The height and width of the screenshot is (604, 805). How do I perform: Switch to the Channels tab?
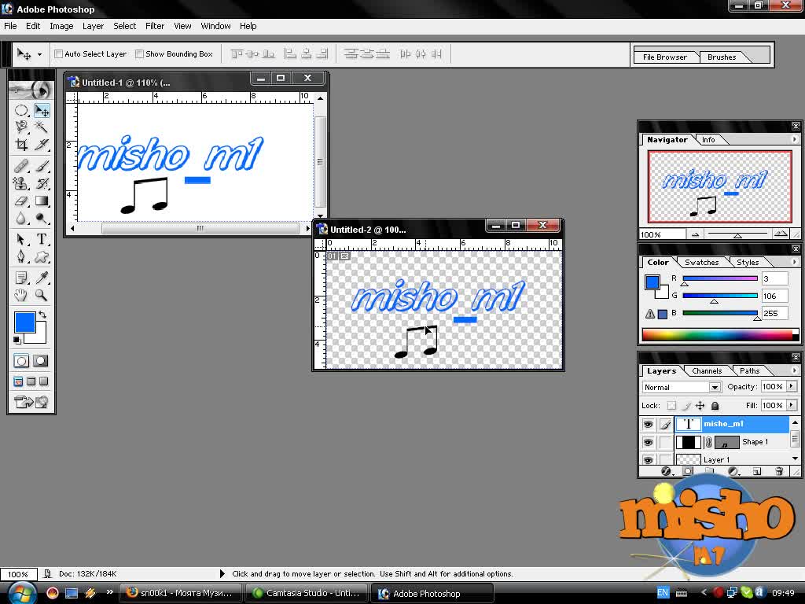tap(707, 371)
